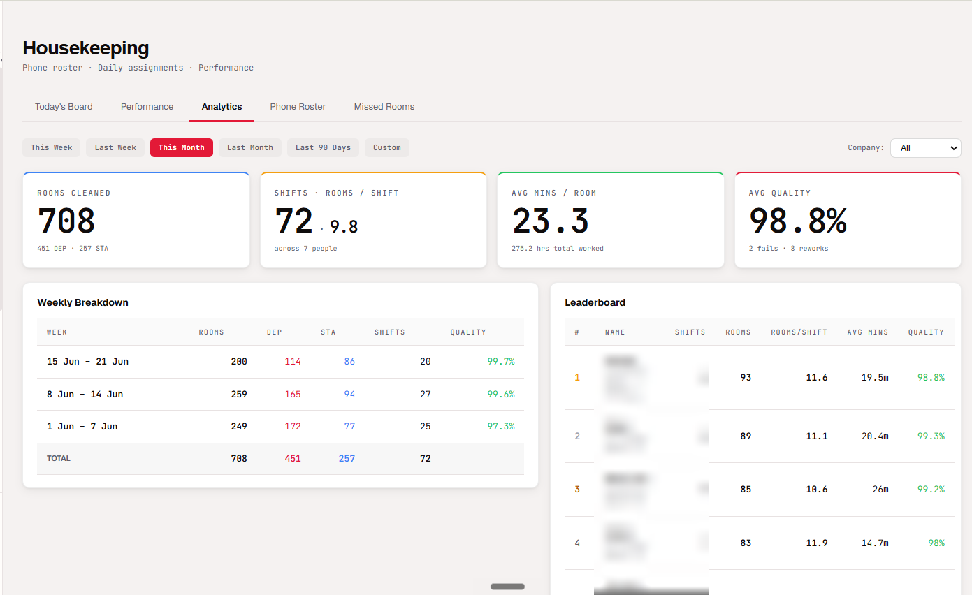Click Leaderboard rank 2 number
This screenshot has width=972, height=595.
577,436
